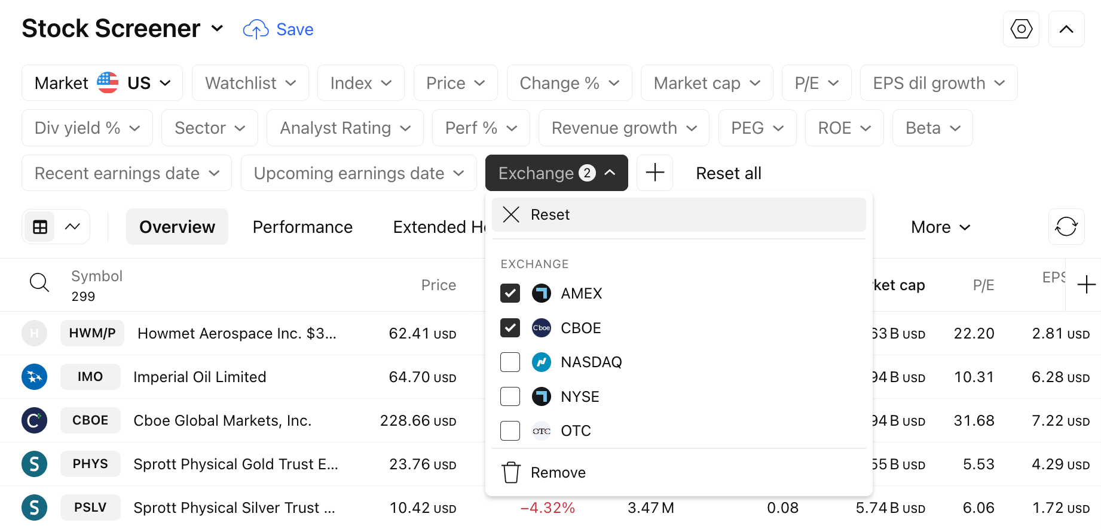Check the OTC exchange checkbox
The width and height of the screenshot is (1101, 529).
click(x=510, y=430)
